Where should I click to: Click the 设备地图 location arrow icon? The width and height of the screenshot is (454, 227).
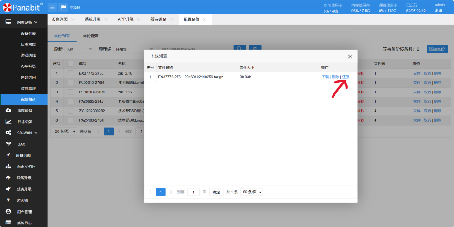pos(8,155)
